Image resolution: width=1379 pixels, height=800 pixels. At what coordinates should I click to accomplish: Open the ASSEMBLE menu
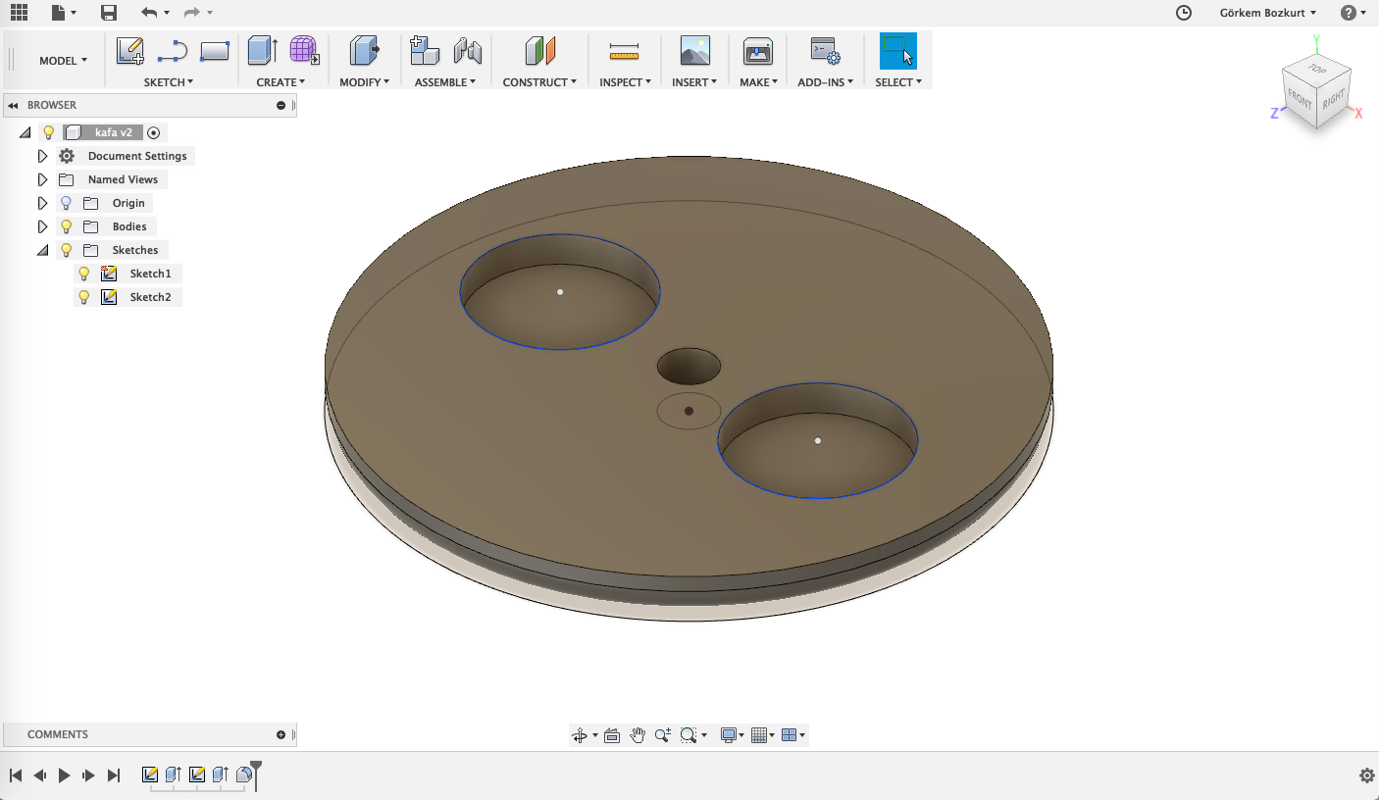[x=445, y=82]
